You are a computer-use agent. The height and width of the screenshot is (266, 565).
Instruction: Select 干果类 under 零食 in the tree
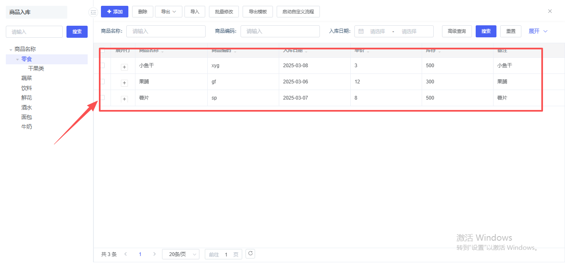pyautogui.click(x=36, y=68)
